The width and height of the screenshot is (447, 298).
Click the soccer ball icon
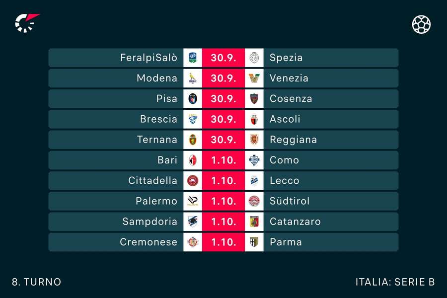coord(421,24)
